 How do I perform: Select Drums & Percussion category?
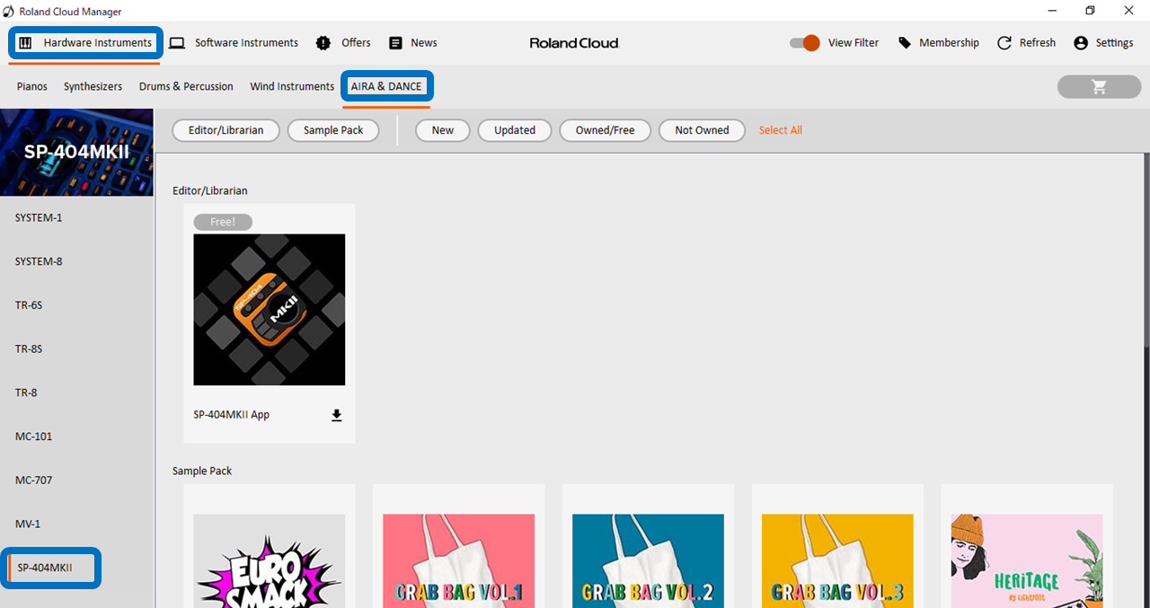pos(186,86)
